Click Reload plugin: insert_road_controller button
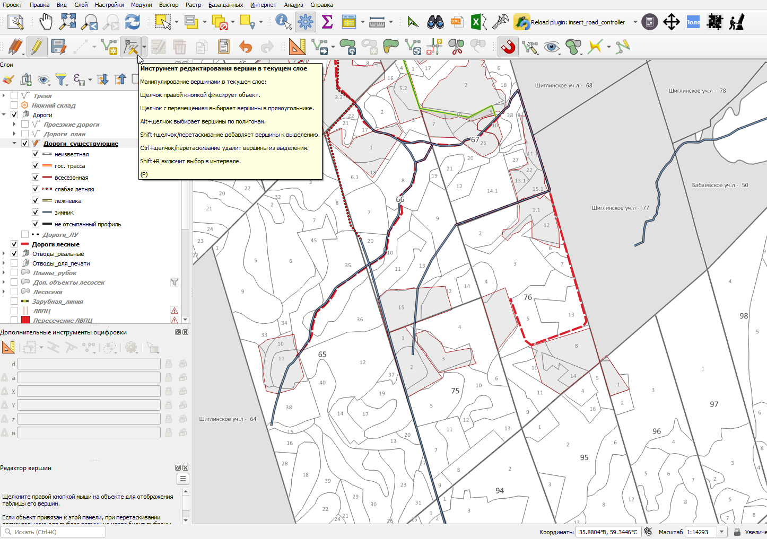The image size is (767, 539). 570,22
